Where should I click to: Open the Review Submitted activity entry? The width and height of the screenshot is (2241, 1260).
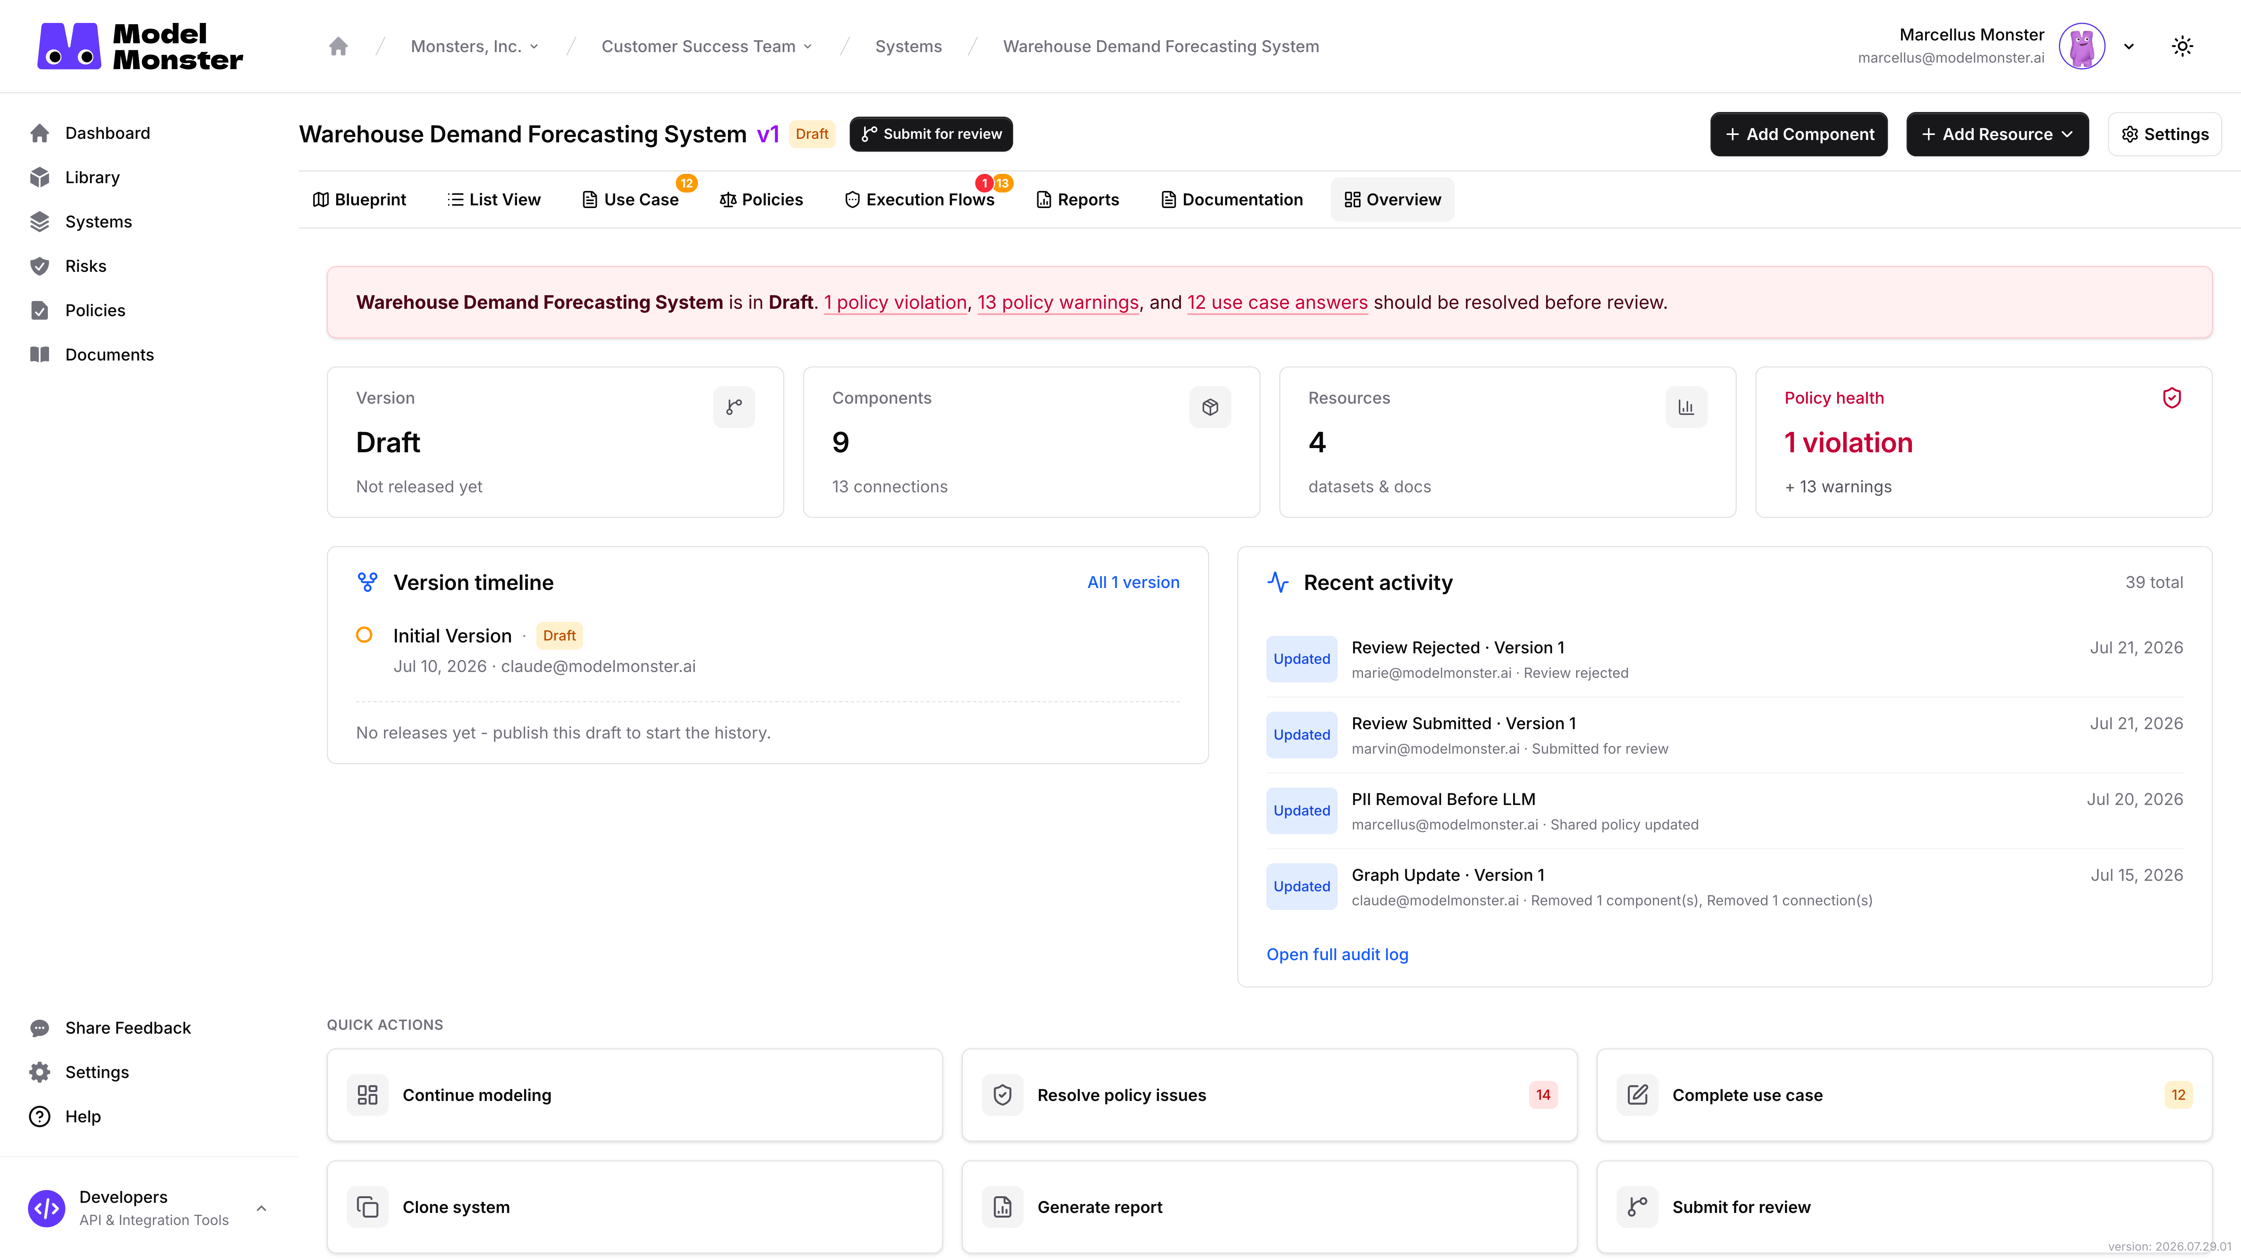1724,735
